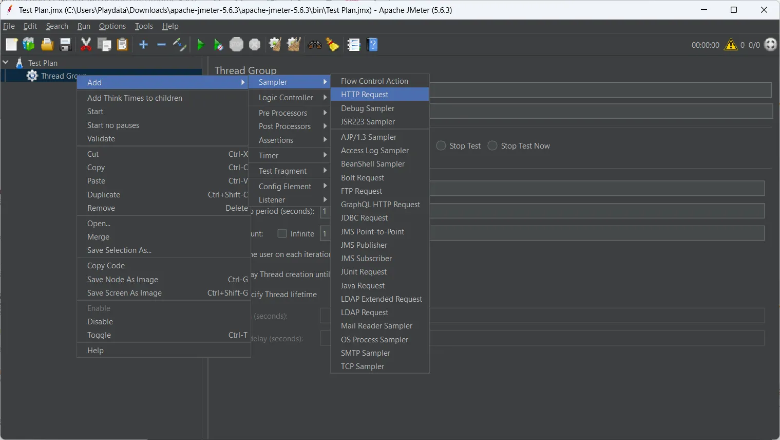
Task: Click the Stop test toolbar icon
Action: pos(236,45)
